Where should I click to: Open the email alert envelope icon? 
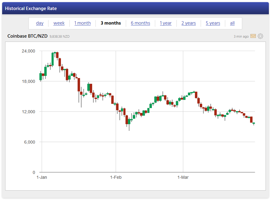point(253,36)
